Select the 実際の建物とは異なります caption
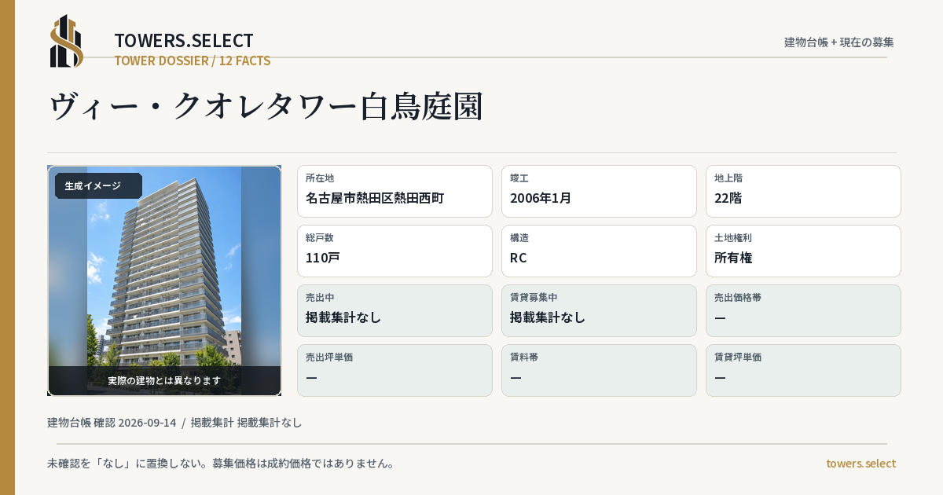943x495 pixels. pos(164,380)
